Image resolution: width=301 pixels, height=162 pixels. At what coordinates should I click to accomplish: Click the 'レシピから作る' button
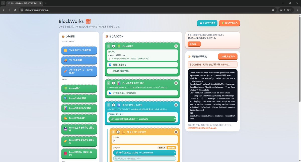207,23
